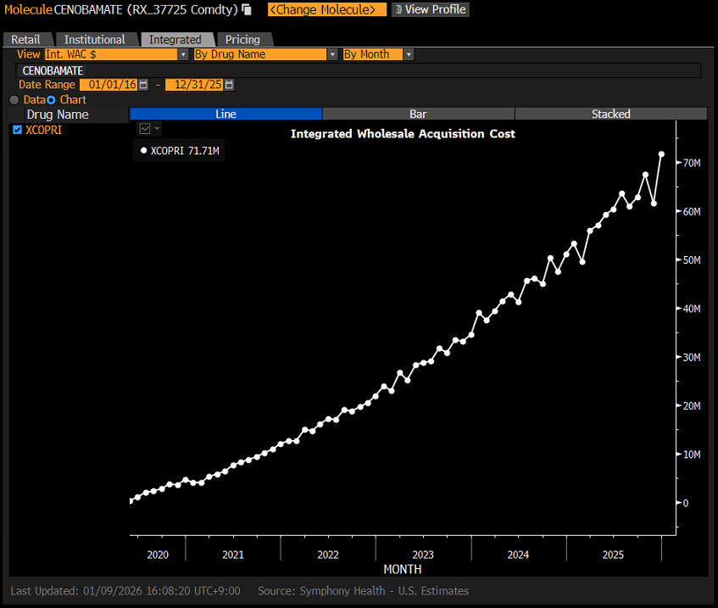Click the 2021 label on the x-axis
The width and height of the screenshot is (718, 608).
(233, 555)
